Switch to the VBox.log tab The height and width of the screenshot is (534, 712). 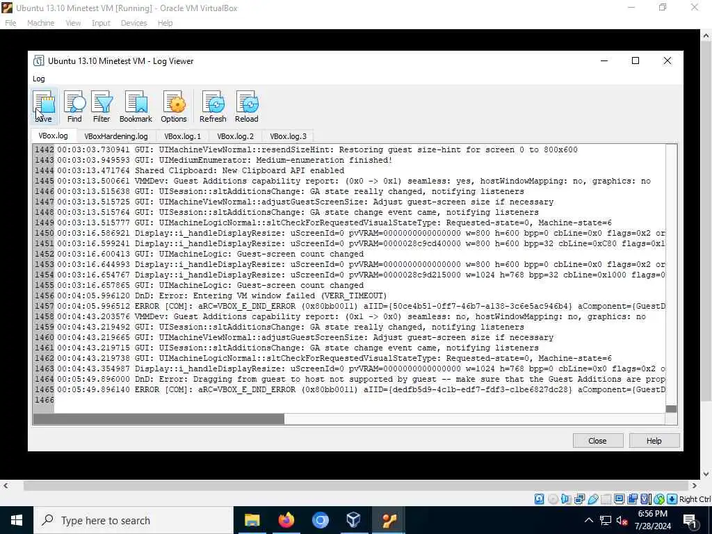point(53,136)
